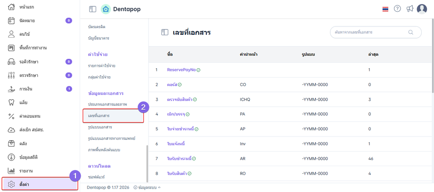Viewport: 434px width, 192px height.
Task: Open the help question mark icon
Action: 397,9
